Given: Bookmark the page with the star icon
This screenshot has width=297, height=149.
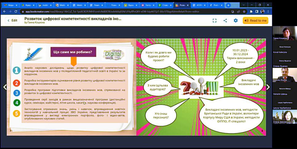Looking at the screenshot, I should click(x=244, y=12).
